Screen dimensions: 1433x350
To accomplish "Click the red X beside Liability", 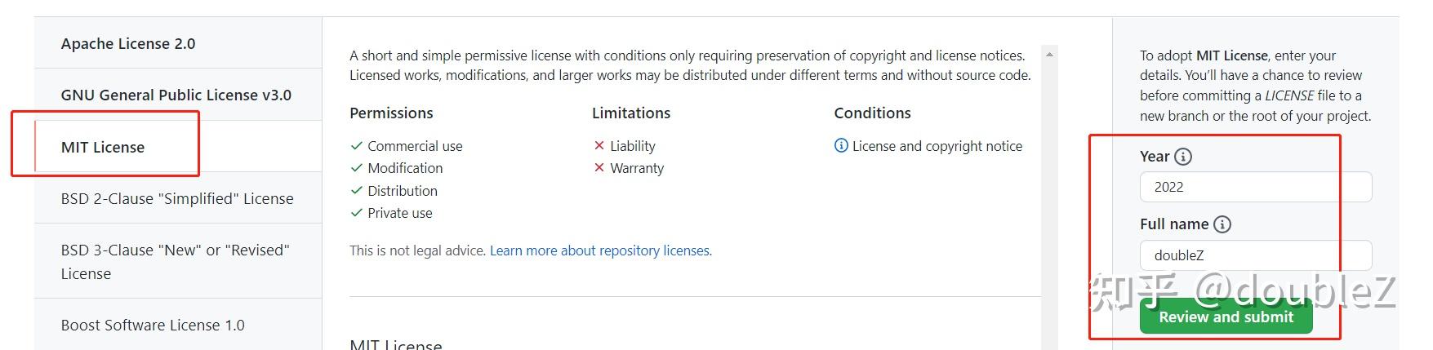I will tap(599, 145).
